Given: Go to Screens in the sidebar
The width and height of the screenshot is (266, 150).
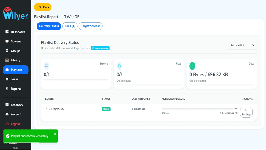Looking at the screenshot, I should click(15, 41).
